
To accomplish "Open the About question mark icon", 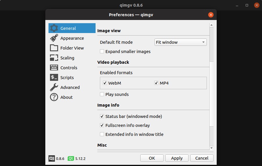I will pyautogui.click(x=54, y=97).
